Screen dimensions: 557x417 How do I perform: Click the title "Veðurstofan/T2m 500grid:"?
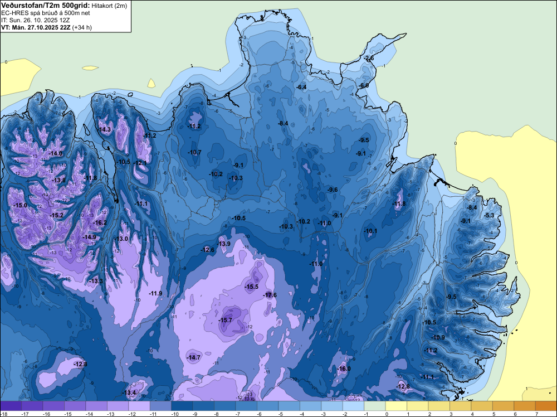pos(46,6)
